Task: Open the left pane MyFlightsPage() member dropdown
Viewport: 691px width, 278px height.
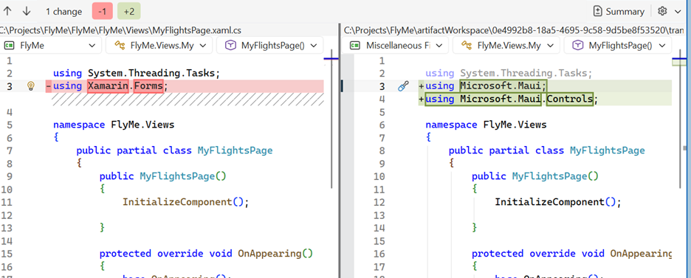Action: [269, 45]
